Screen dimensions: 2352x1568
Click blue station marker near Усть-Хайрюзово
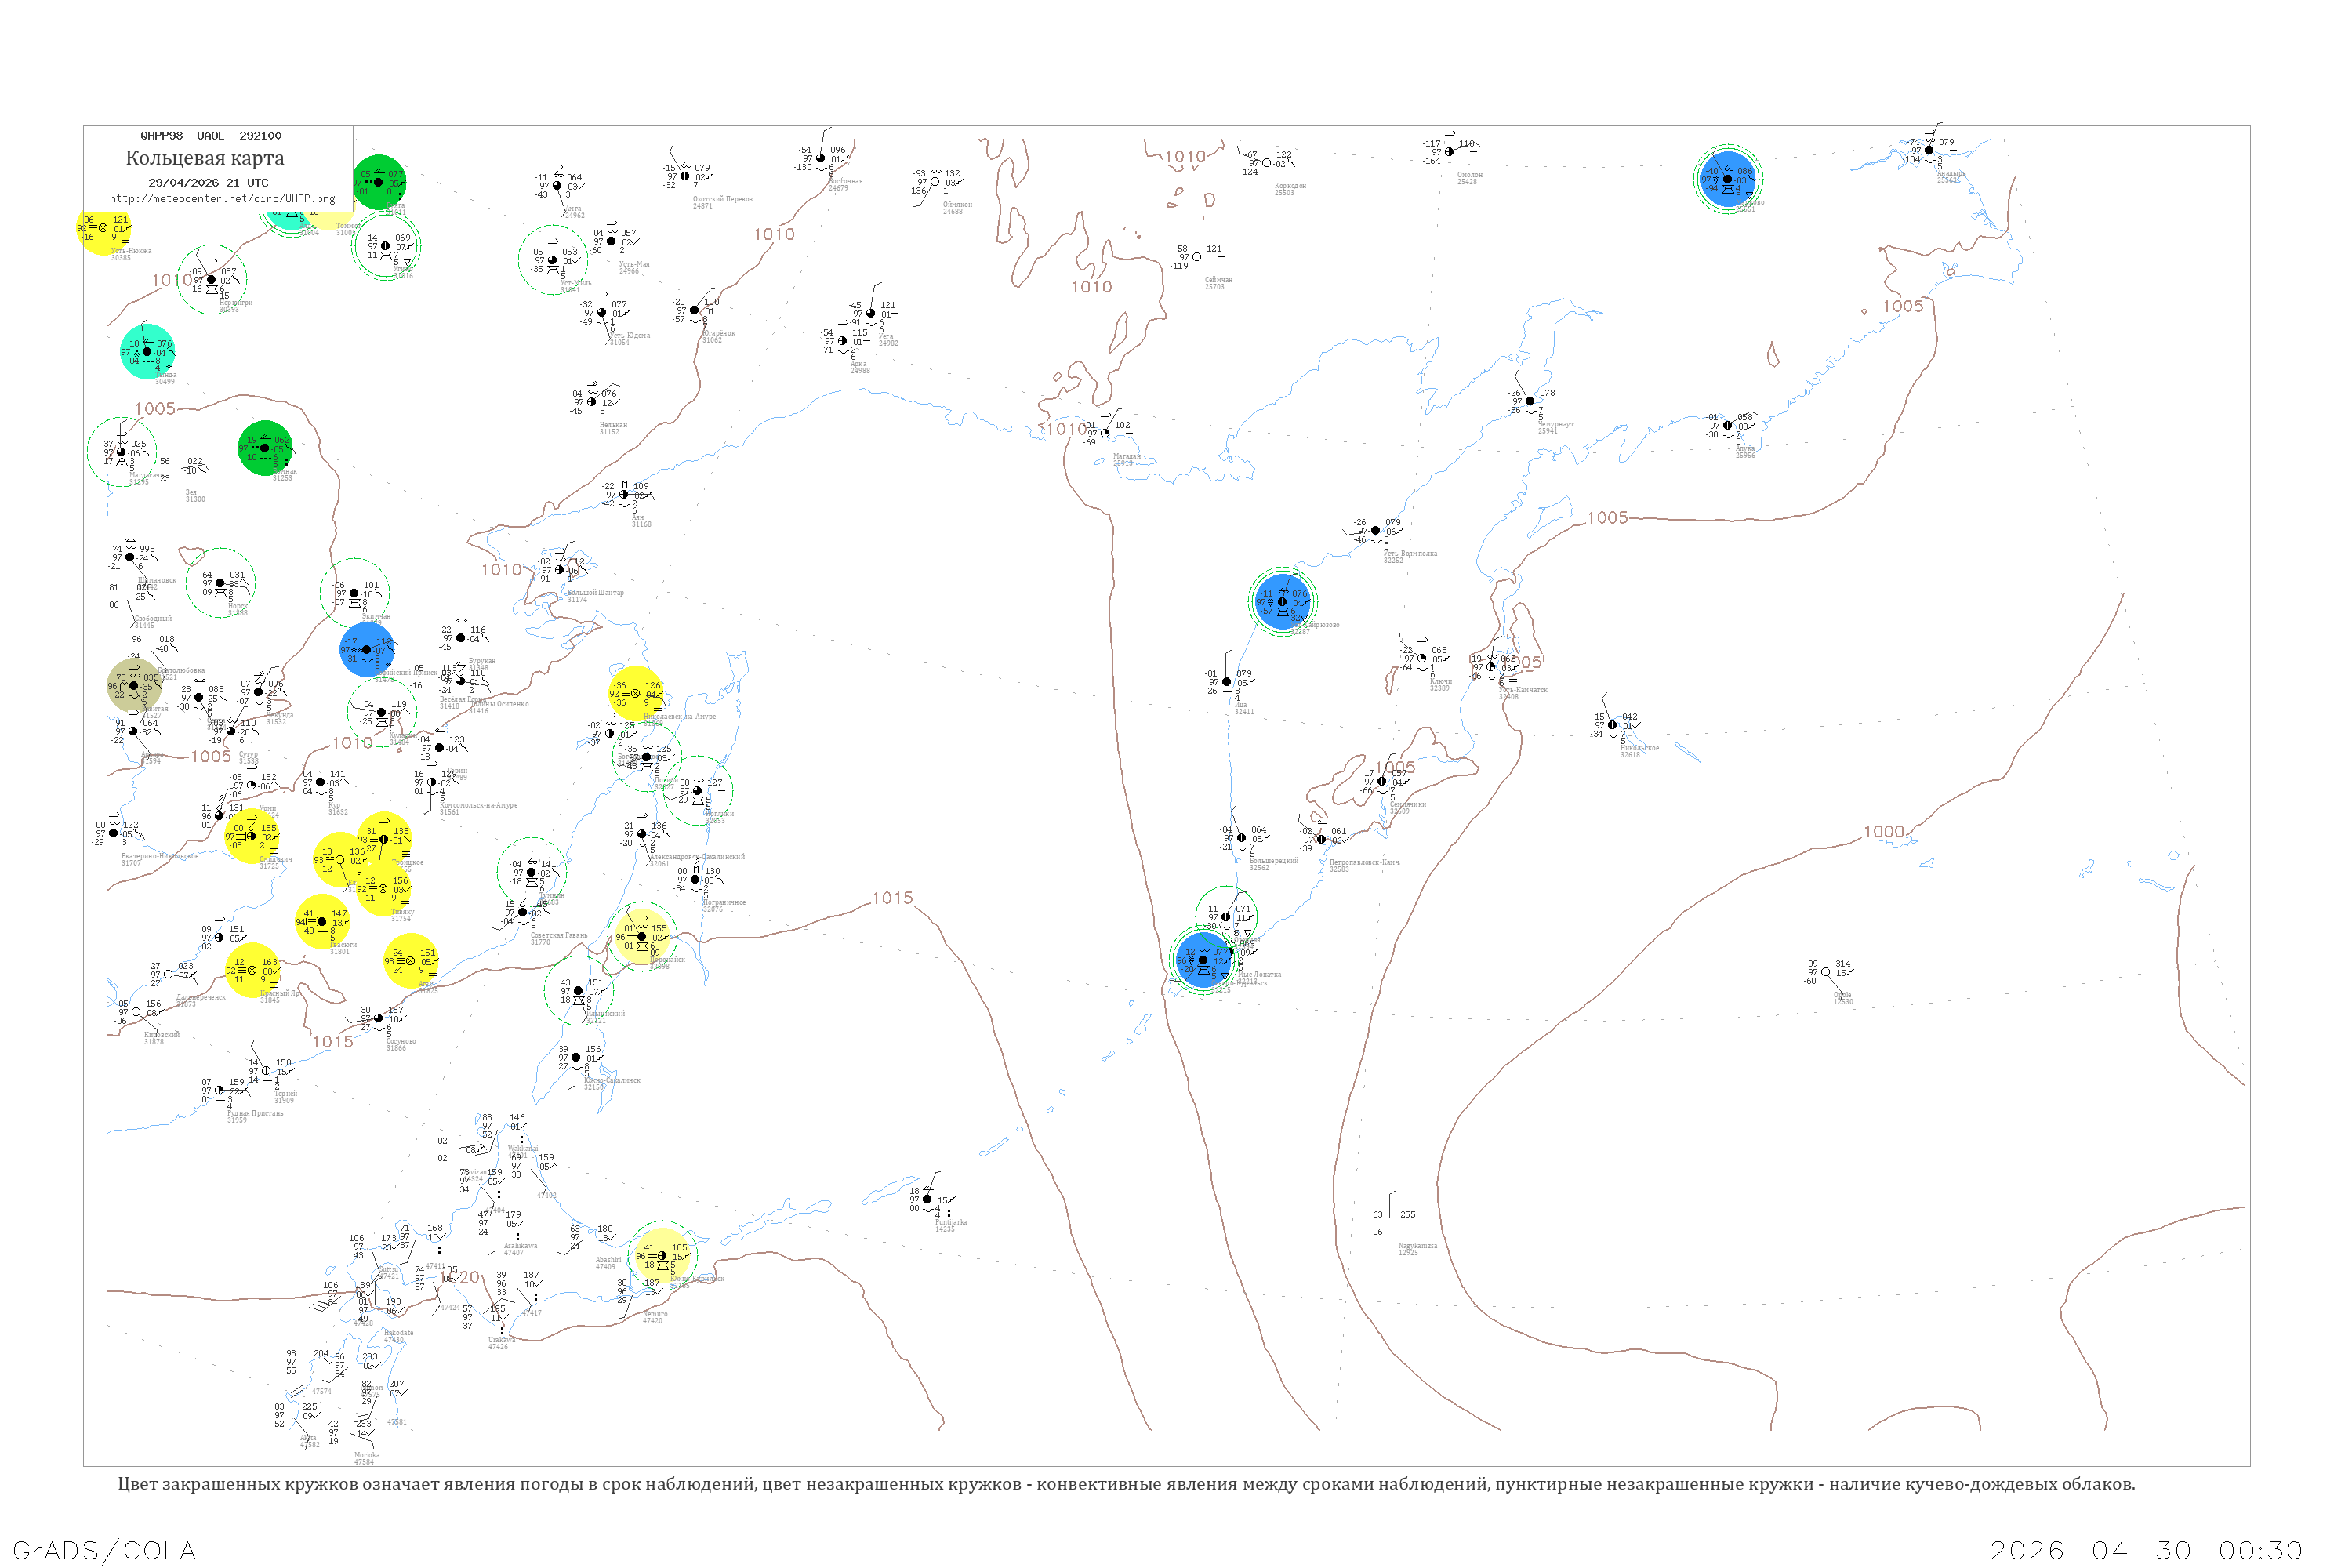tap(1283, 601)
